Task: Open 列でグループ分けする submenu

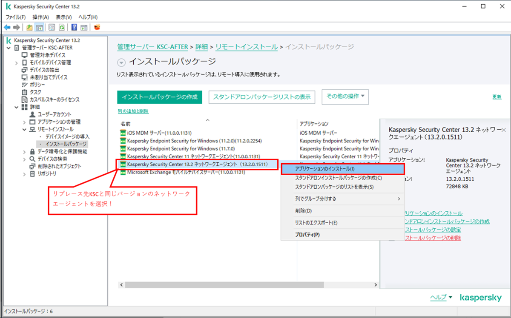Action: (342, 199)
